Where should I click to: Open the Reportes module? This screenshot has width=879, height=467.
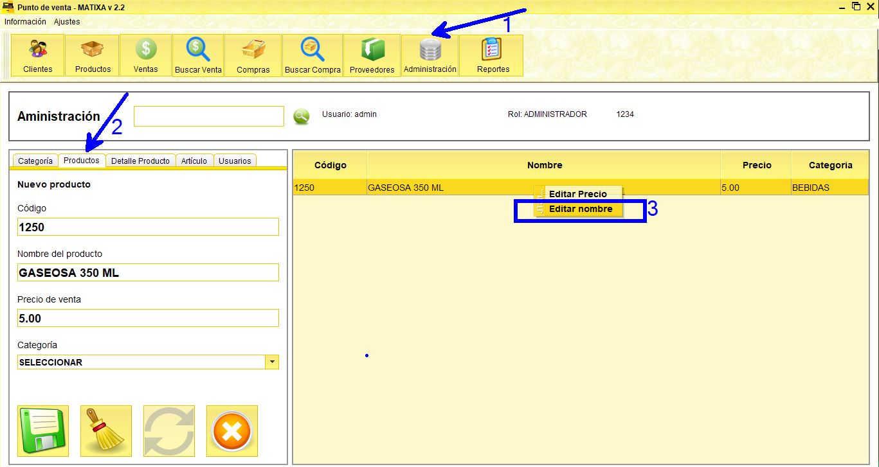(491, 55)
